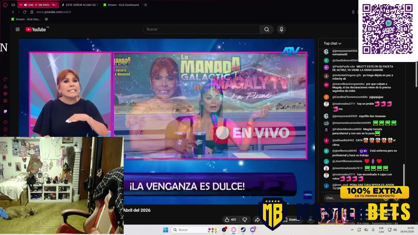Focus the www.youtube.com/watch address bar
Image resolution: width=418 pixels, height=235 pixels.
[54, 12]
